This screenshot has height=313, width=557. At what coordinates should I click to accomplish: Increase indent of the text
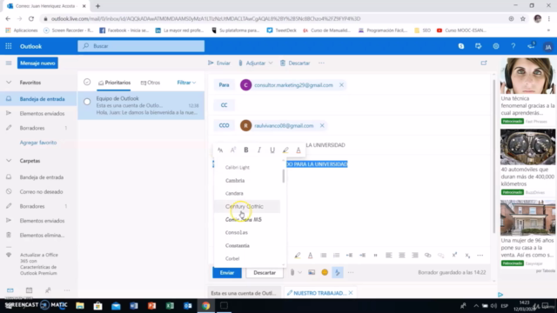click(362, 255)
